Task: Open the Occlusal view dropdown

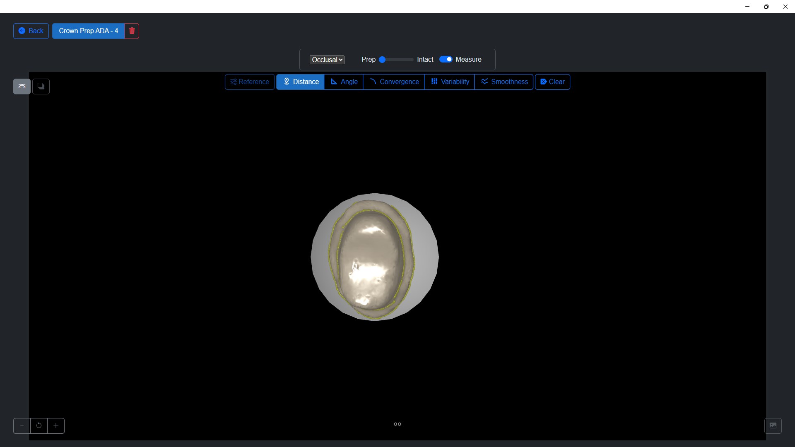Action: [x=327, y=60]
